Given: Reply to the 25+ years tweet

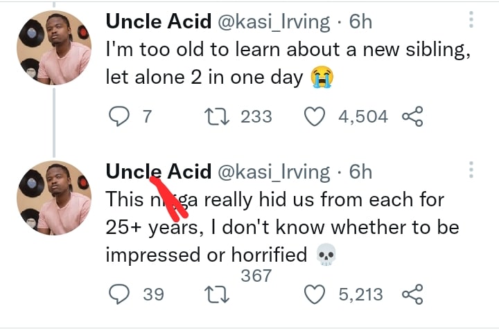Looking at the screenshot, I should [x=119, y=295].
